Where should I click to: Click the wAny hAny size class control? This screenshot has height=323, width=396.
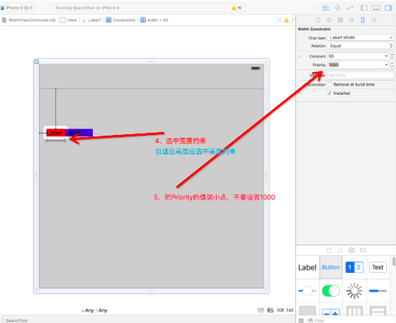point(94,310)
